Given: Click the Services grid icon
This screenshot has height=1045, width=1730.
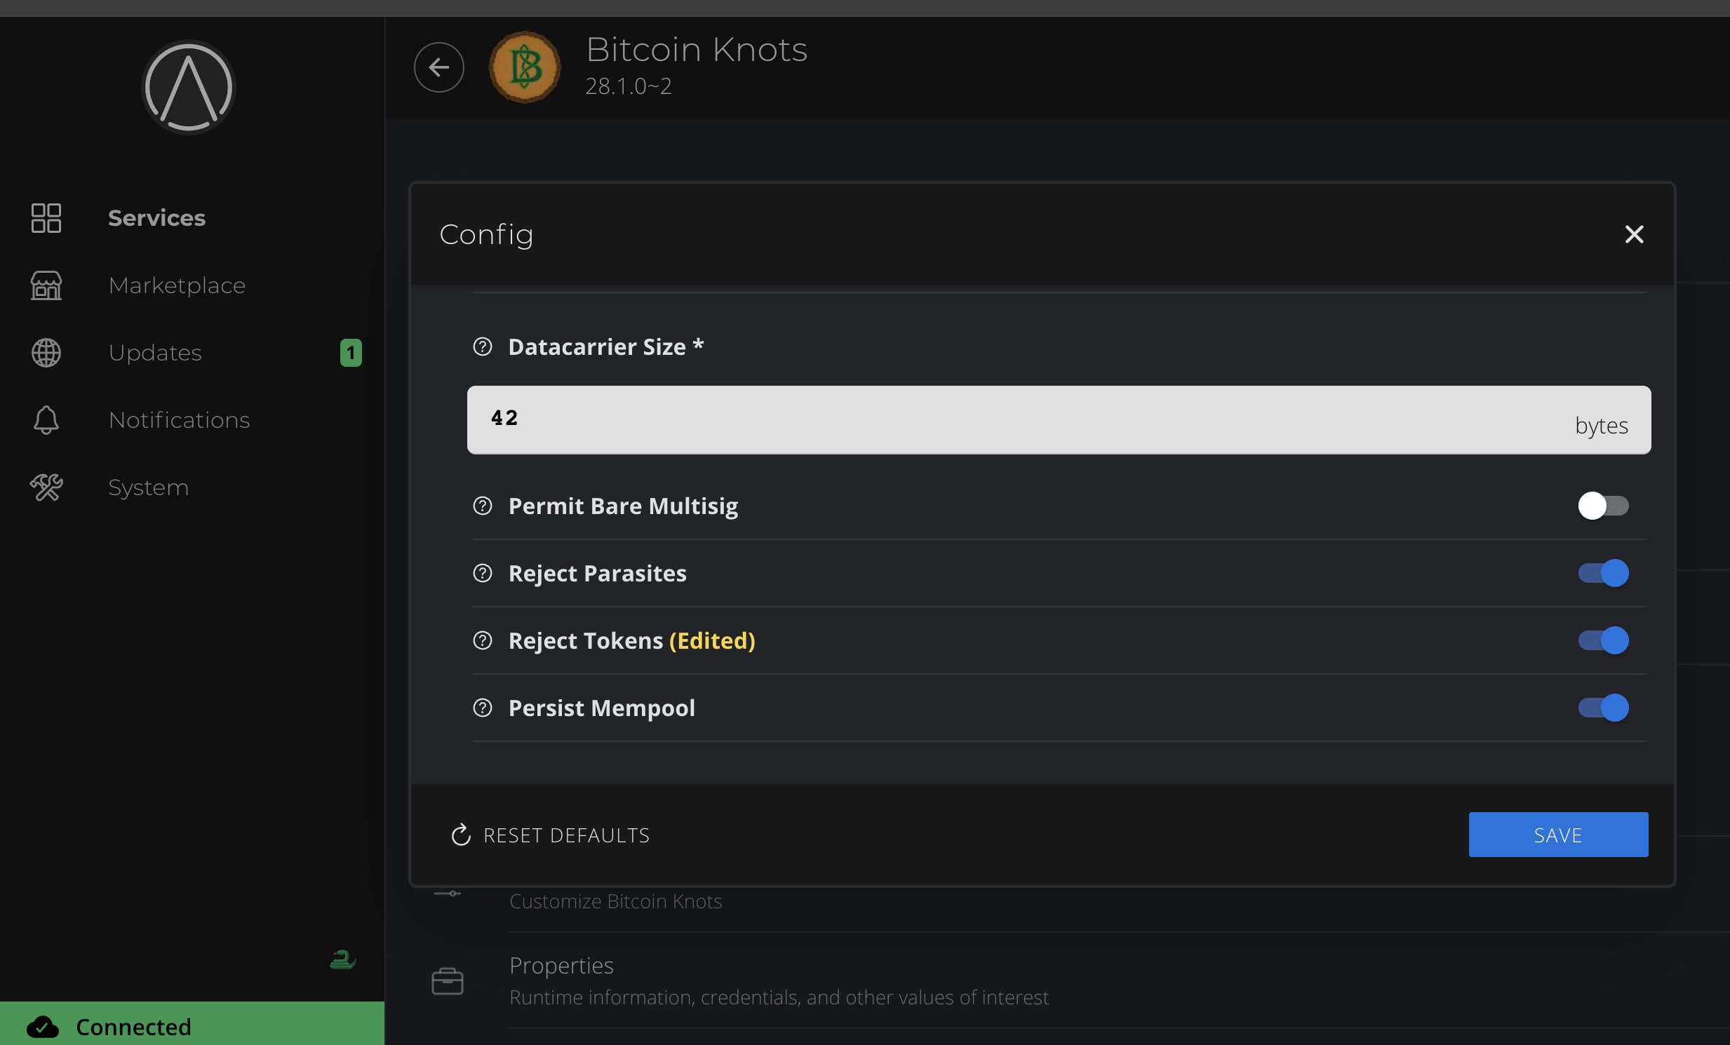Looking at the screenshot, I should pos(46,218).
